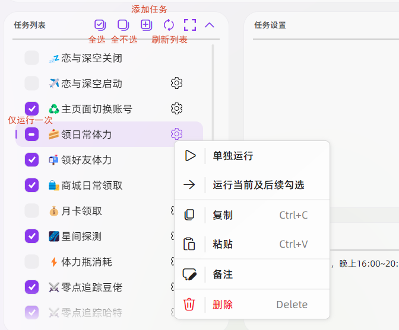Open settings gear for 领日常体力
Screen dimensions: 399x330
pyautogui.click(x=176, y=134)
